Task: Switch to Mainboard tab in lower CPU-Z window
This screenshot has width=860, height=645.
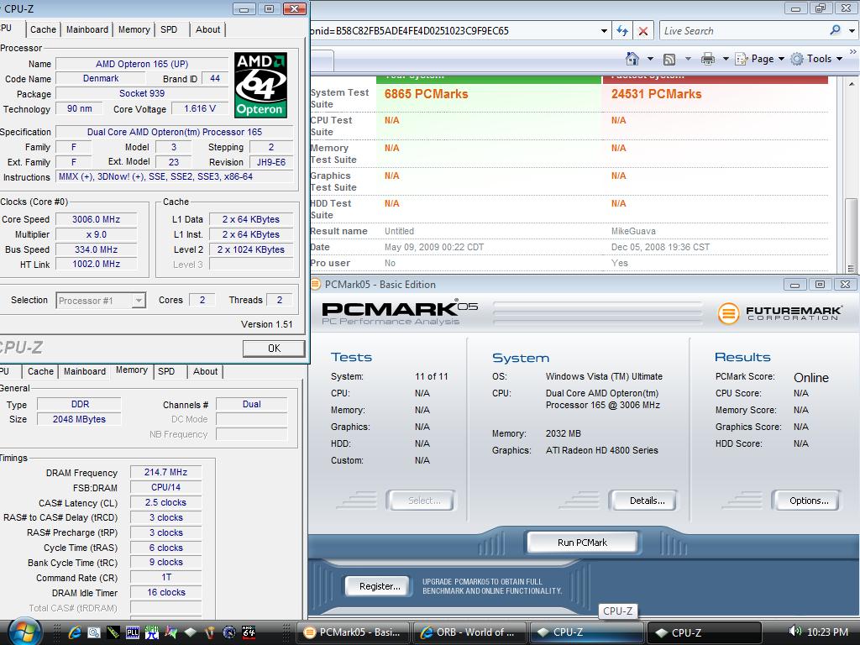Action: coord(85,371)
